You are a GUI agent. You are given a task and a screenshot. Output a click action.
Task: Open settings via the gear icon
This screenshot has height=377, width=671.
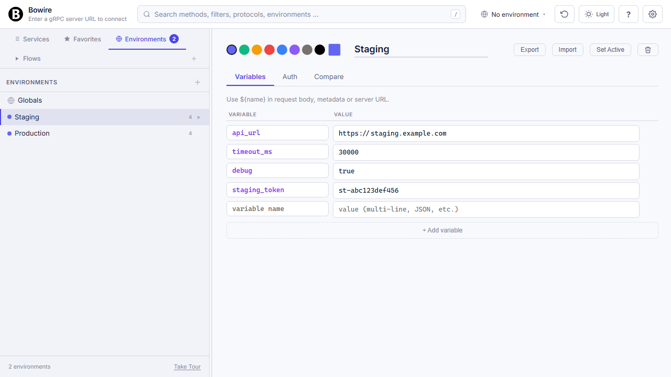pos(653,14)
